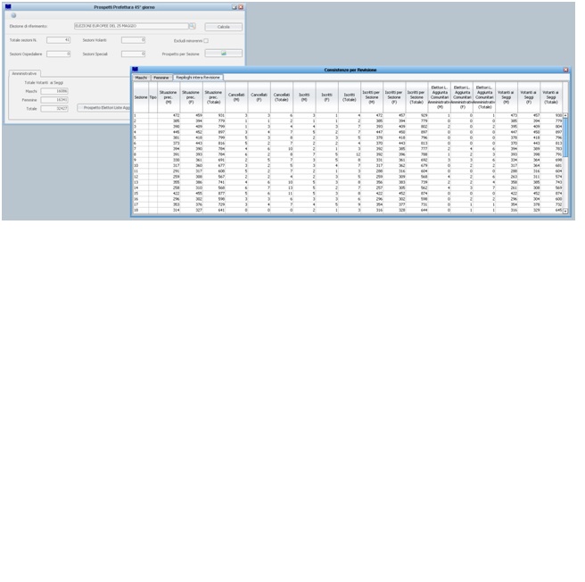Click the Sezione column header
This screenshot has width=585, height=582.
click(141, 97)
